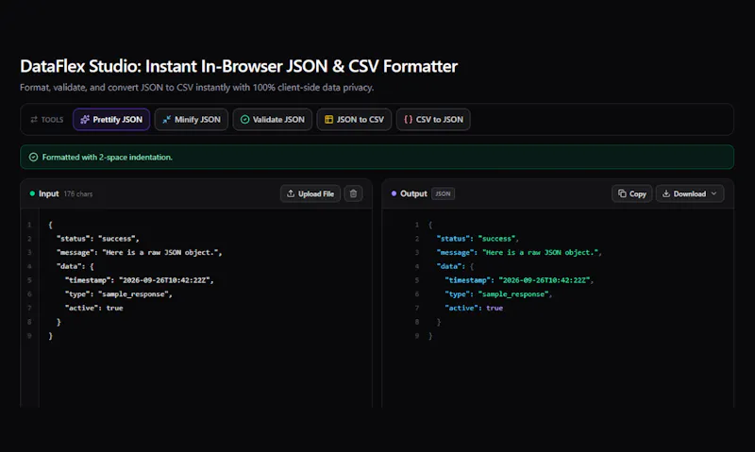Clear input using the trash icon
Viewport: 755px width, 452px height.
tap(353, 193)
